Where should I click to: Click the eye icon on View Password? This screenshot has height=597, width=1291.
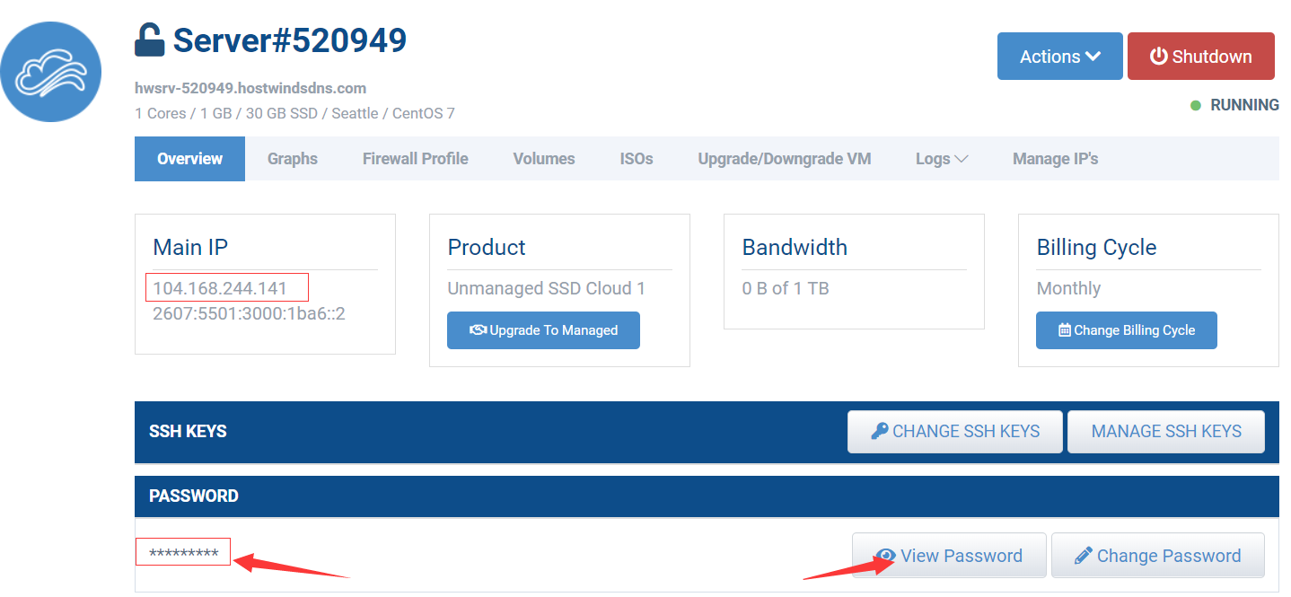885,556
